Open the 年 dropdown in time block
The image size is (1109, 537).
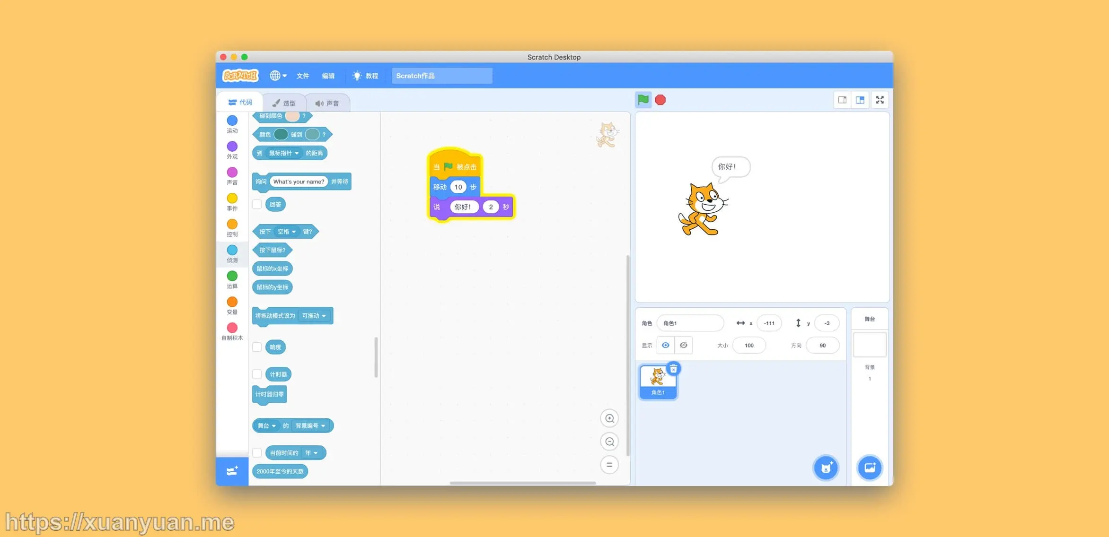[311, 453]
